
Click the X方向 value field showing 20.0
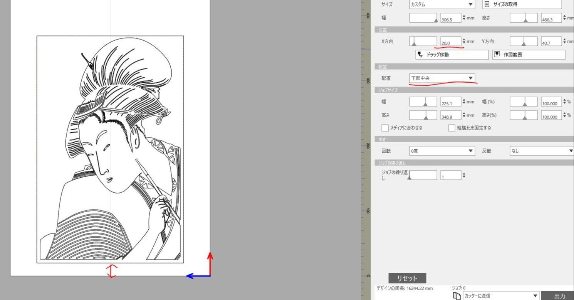pos(451,42)
